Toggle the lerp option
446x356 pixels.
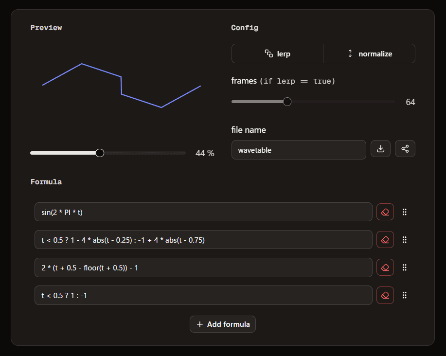[x=277, y=54]
